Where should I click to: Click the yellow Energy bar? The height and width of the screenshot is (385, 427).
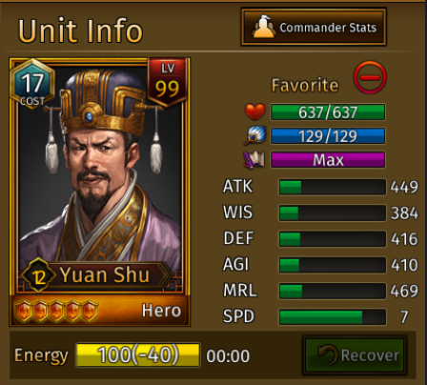pyautogui.click(x=138, y=355)
